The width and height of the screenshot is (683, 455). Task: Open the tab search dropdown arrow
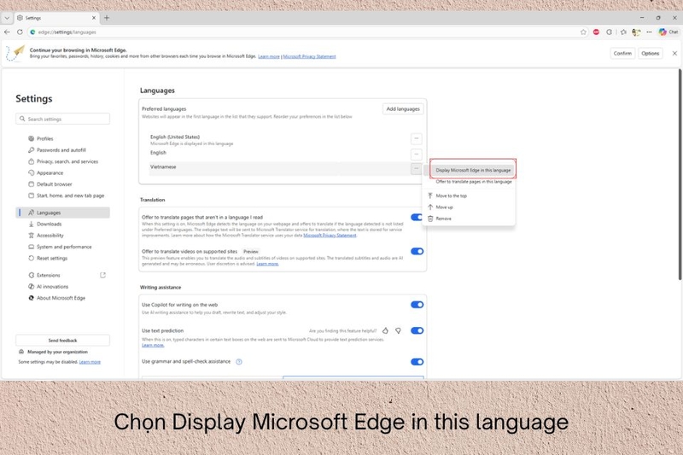[x=7, y=18]
